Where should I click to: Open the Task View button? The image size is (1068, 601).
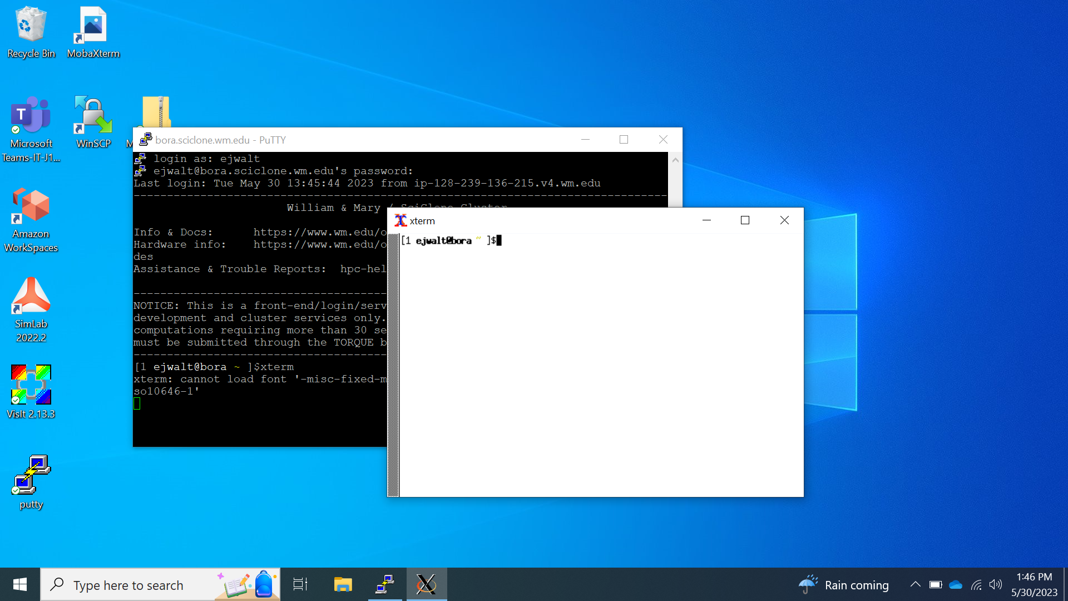(x=300, y=584)
